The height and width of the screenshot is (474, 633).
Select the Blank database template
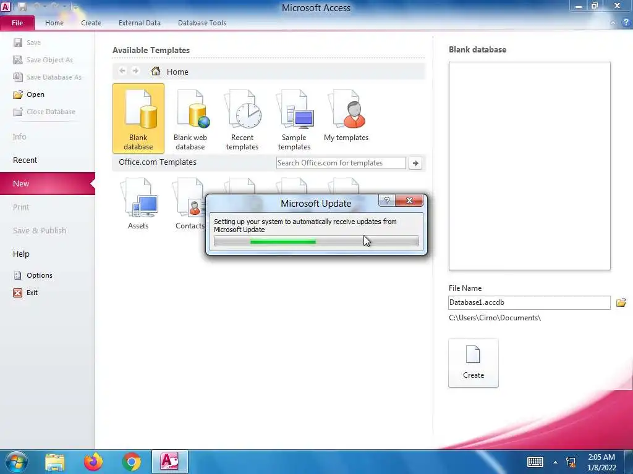(x=138, y=118)
